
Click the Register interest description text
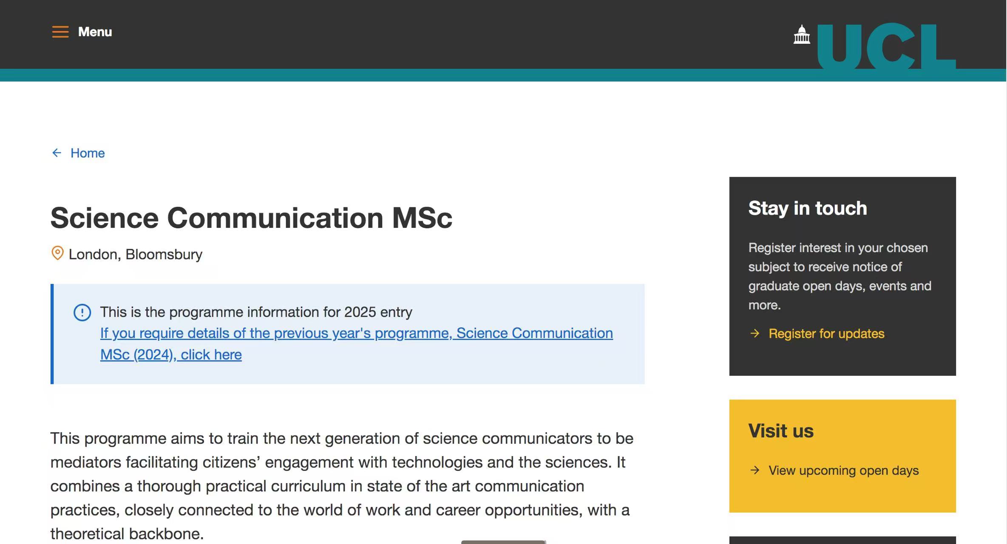[x=840, y=276]
